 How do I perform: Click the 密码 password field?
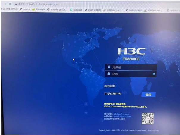[x=131, y=74]
